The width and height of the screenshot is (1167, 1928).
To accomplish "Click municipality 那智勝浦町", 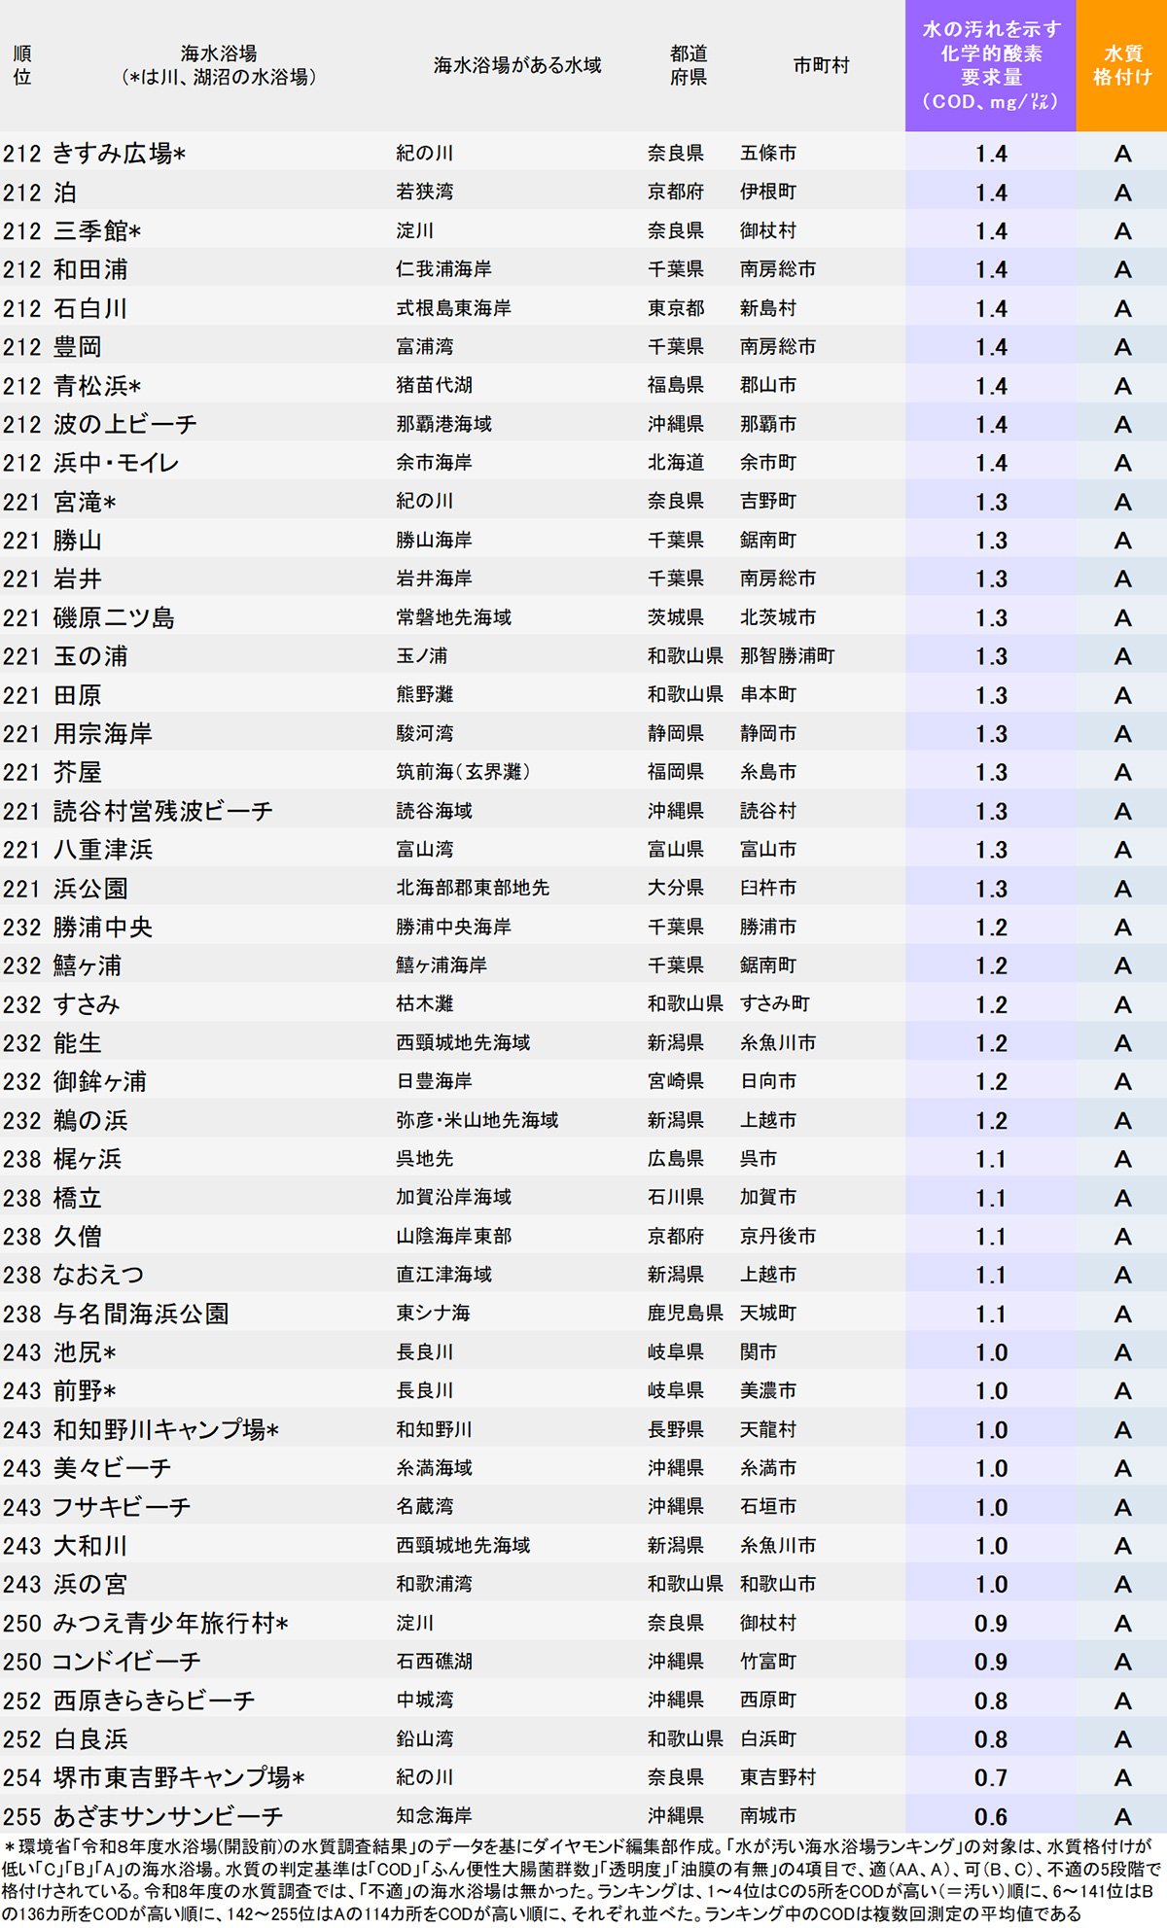I will (x=787, y=656).
